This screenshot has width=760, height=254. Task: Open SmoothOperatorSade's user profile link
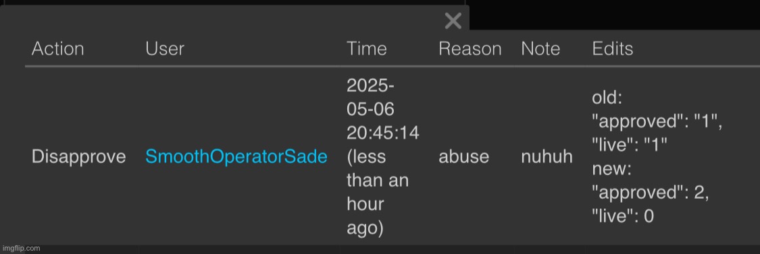(x=236, y=157)
